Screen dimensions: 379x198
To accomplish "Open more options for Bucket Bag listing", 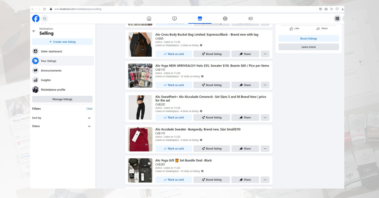I will coord(265,54).
